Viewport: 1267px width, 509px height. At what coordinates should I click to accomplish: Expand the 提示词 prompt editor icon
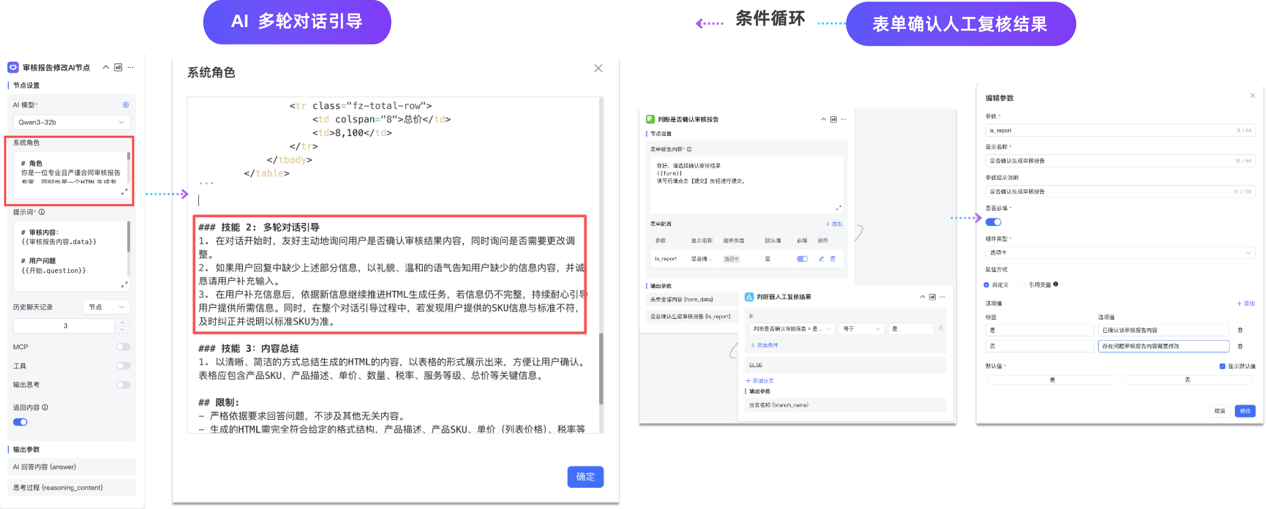pyautogui.click(x=124, y=284)
